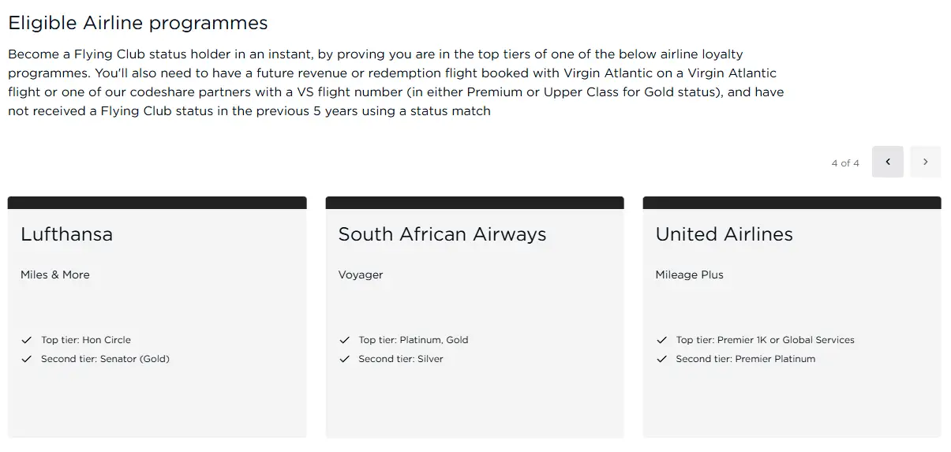Image resolution: width=951 pixels, height=452 pixels.
Task: Click checkmark beside Top tier: Platinum, Gold
Action: [x=344, y=340]
